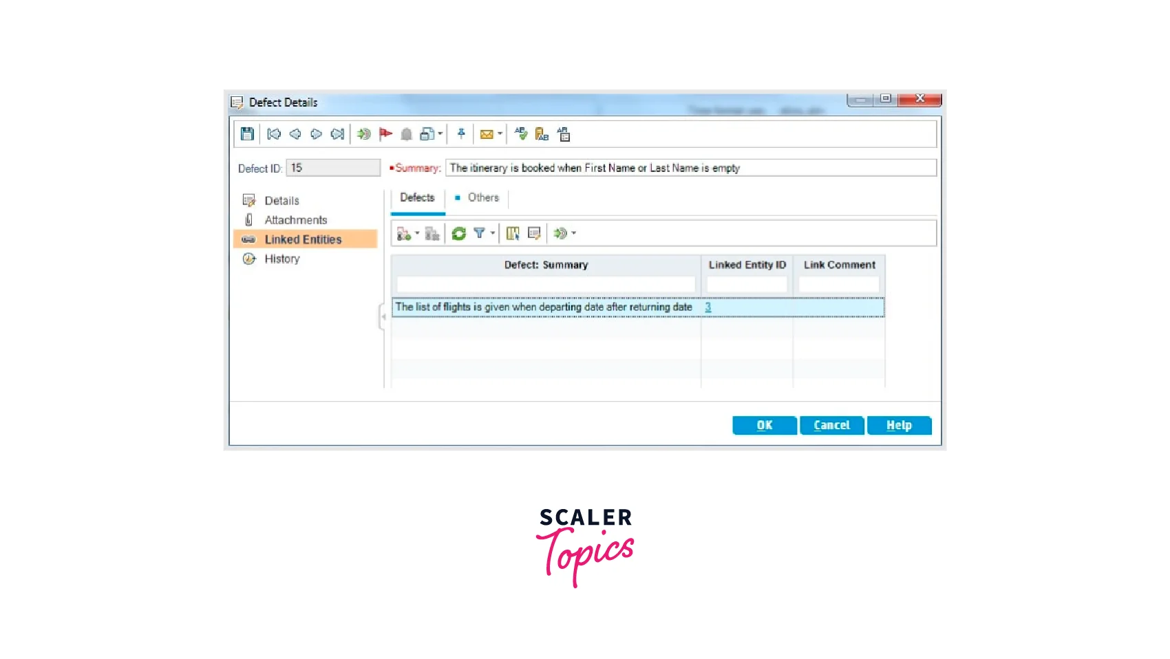Click the select columns icon

pos(513,234)
